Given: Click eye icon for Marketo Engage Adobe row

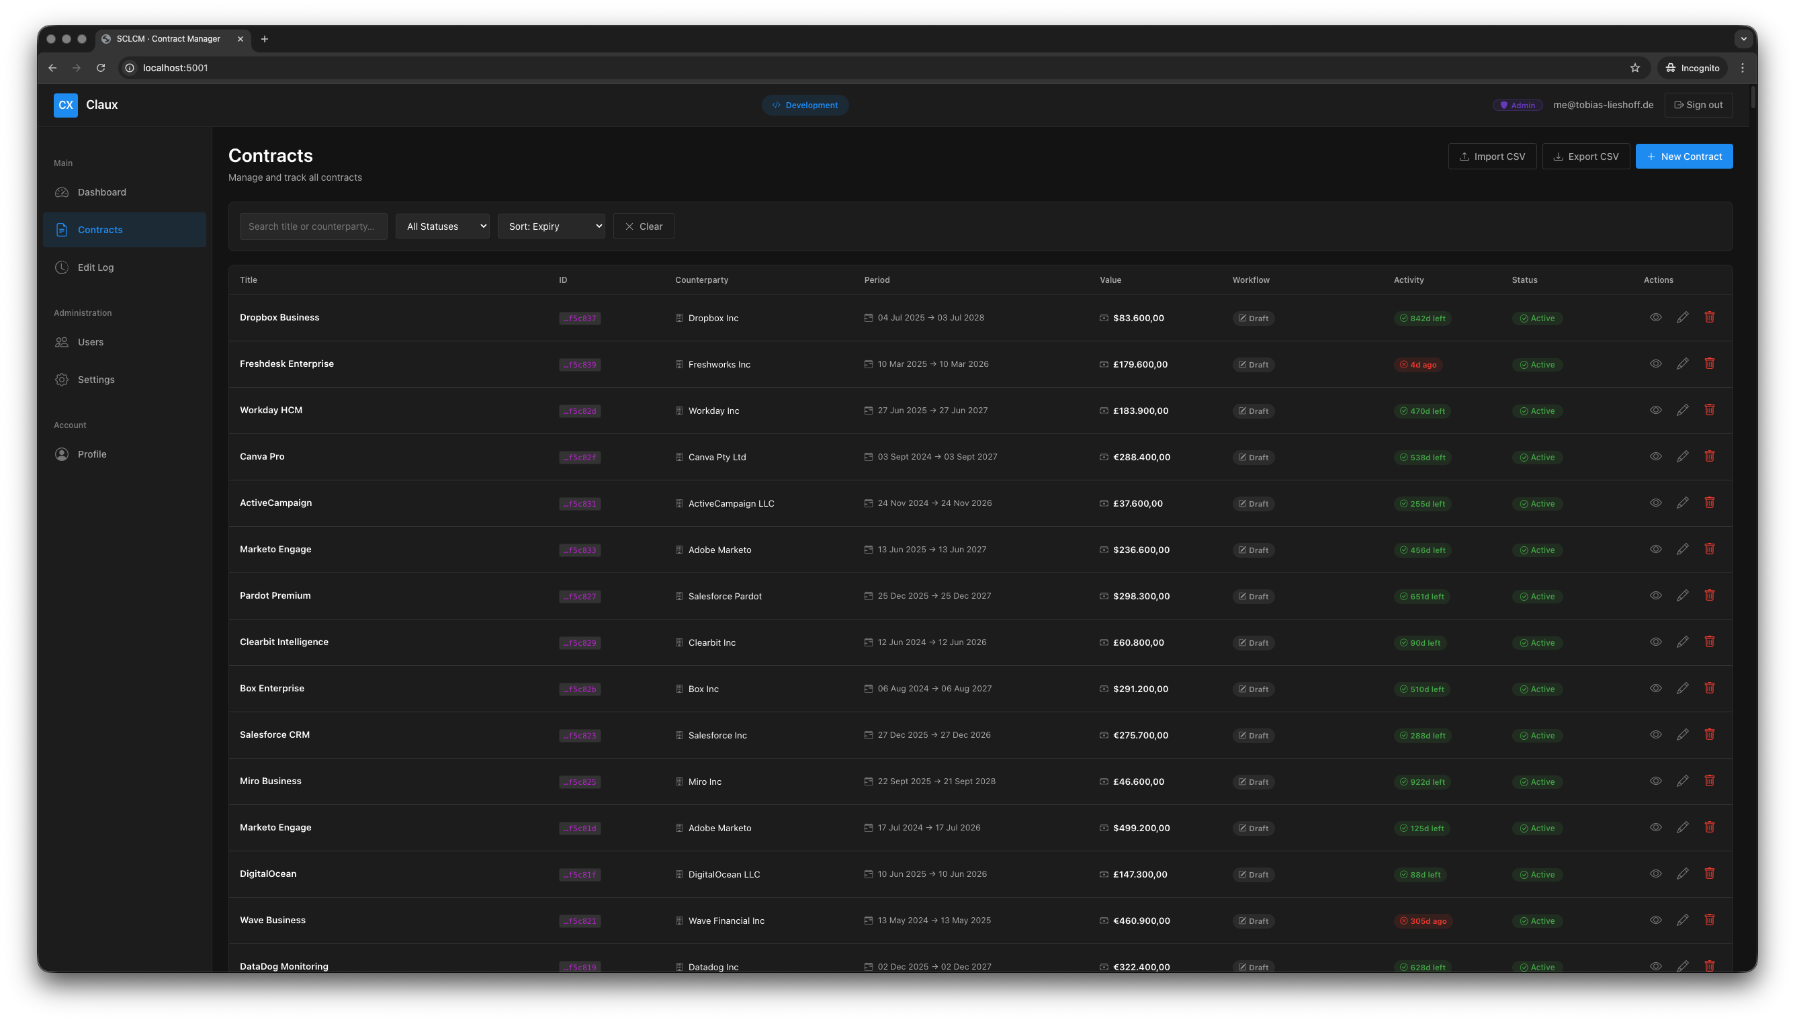Looking at the screenshot, I should tap(1655, 549).
